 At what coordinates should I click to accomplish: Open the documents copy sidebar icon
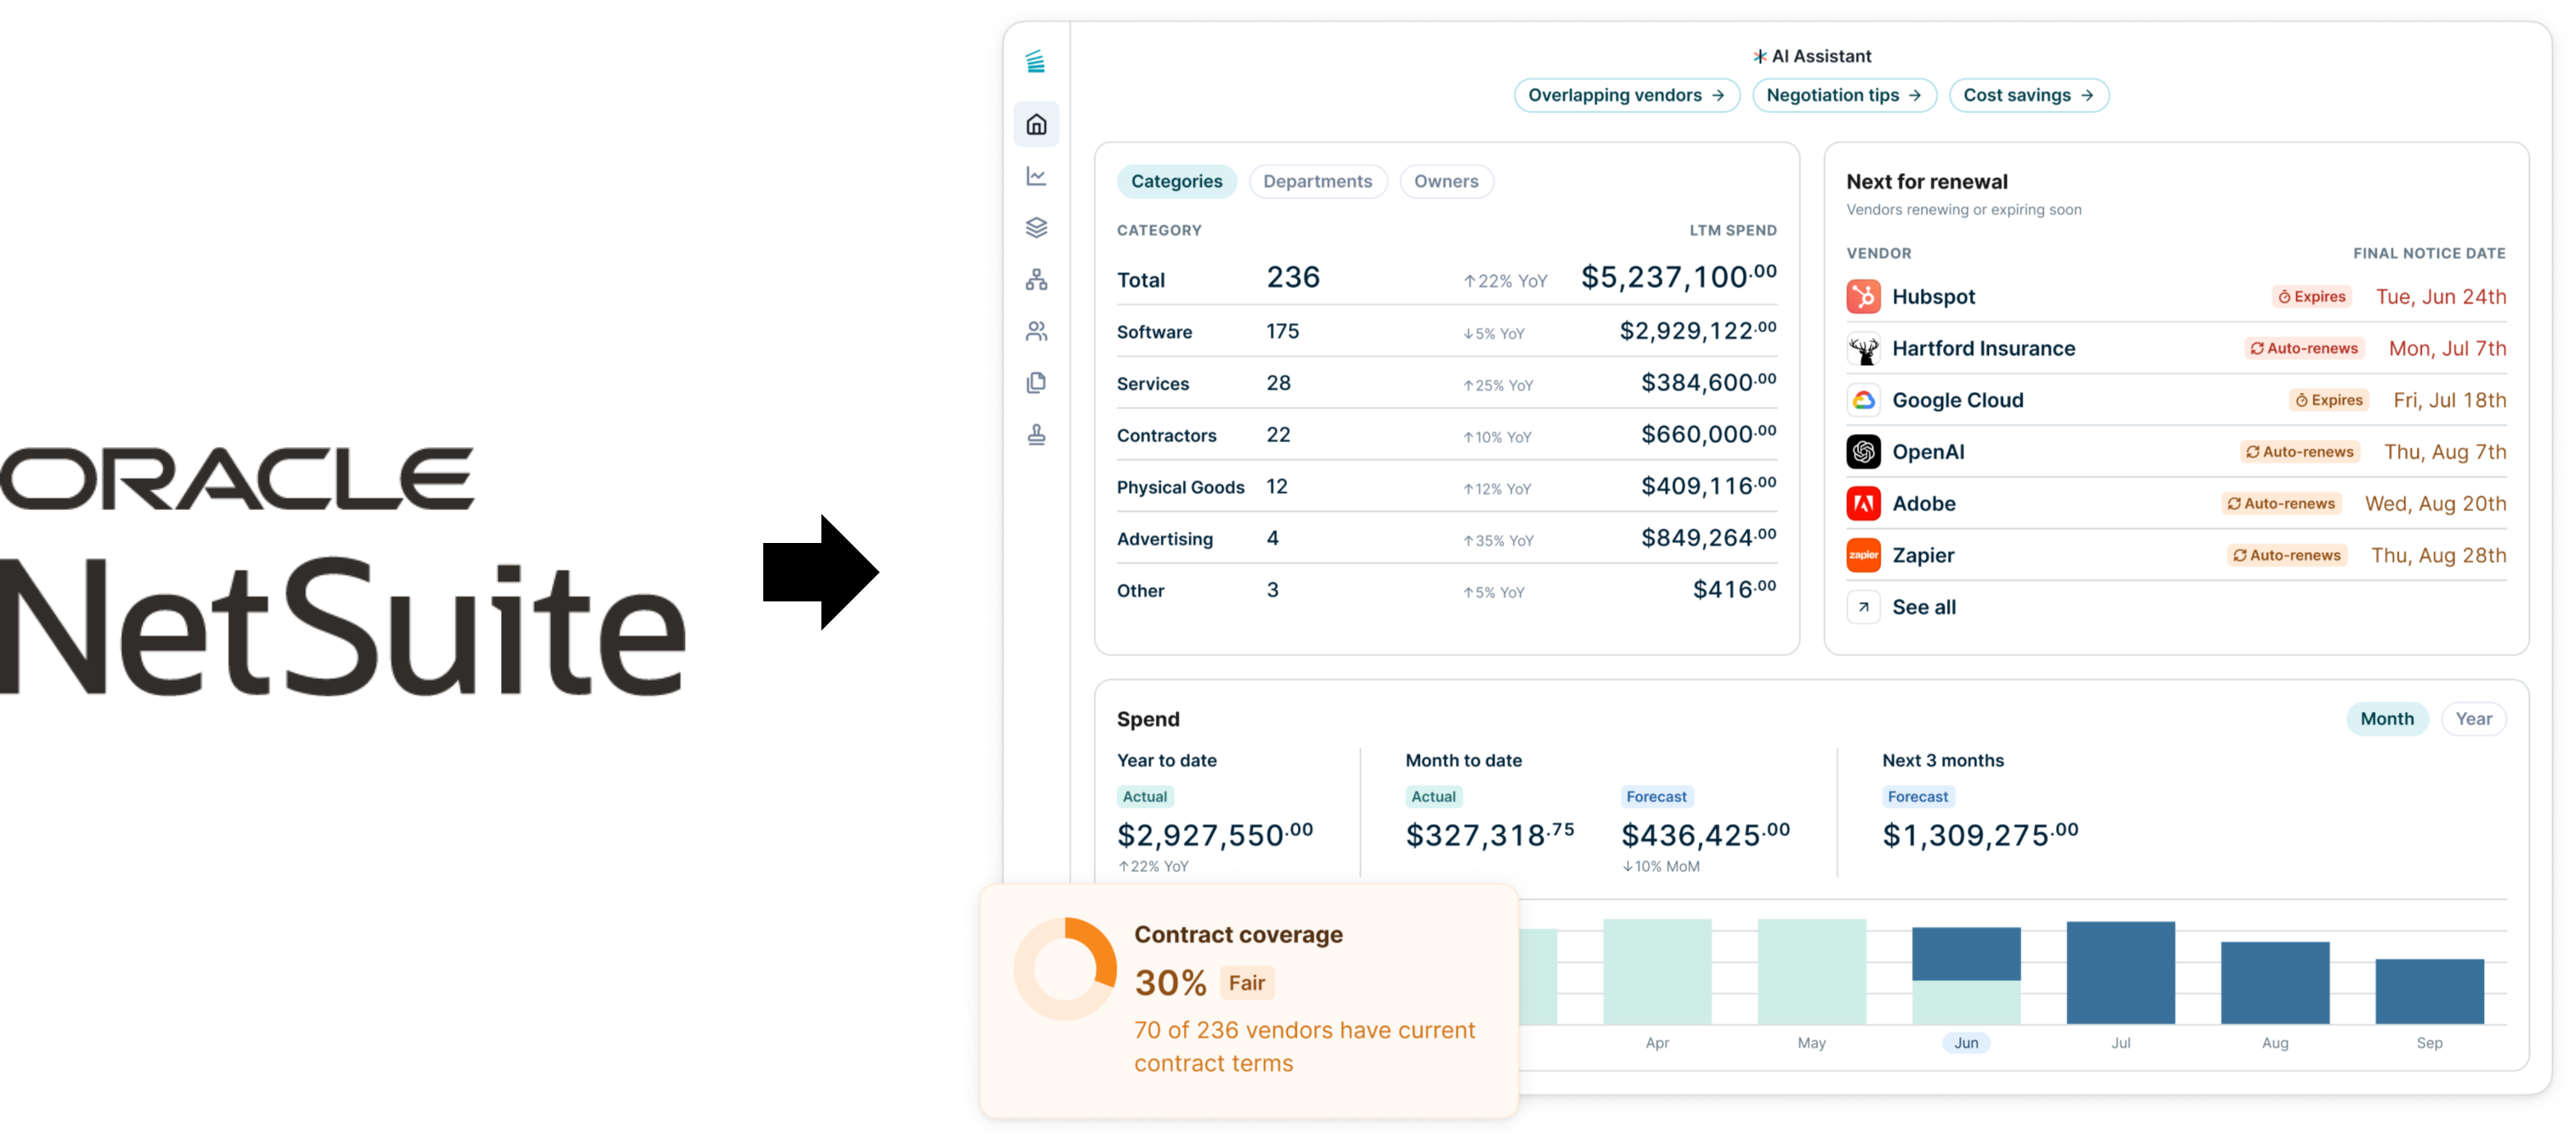(x=1036, y=383)
